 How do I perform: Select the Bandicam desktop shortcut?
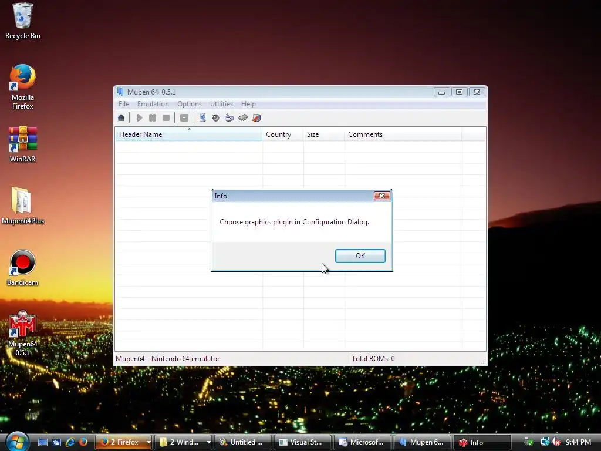coord(23,268)
